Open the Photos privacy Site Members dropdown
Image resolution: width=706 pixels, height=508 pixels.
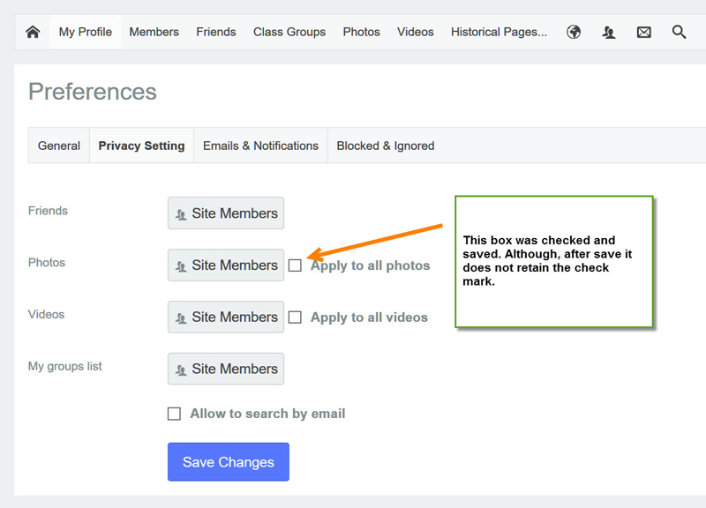(x=226, y=265)
